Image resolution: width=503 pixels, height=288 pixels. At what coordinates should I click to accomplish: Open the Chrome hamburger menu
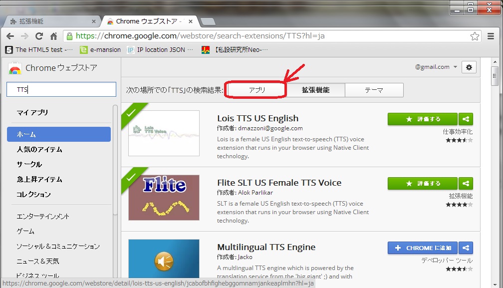[491, 36]
